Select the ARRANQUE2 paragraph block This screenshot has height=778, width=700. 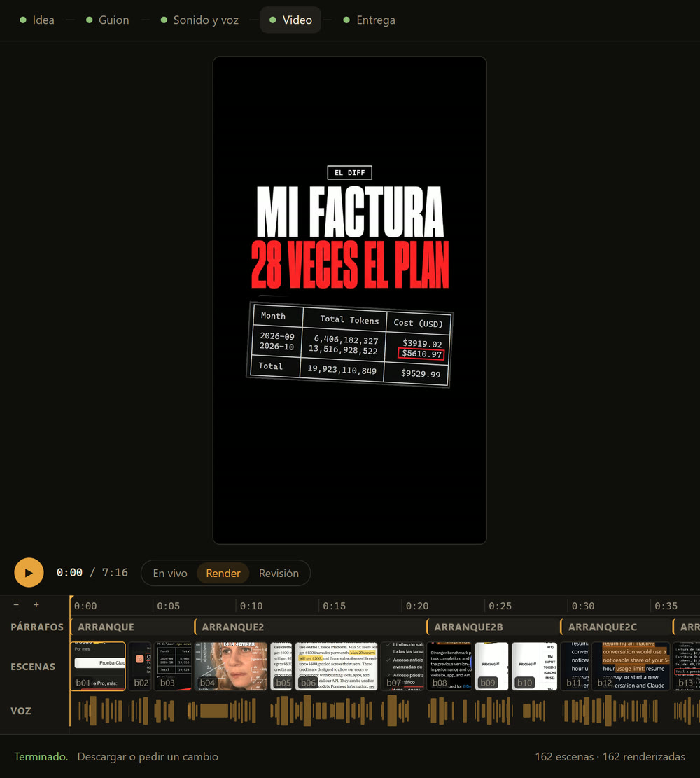coord(309,627)
